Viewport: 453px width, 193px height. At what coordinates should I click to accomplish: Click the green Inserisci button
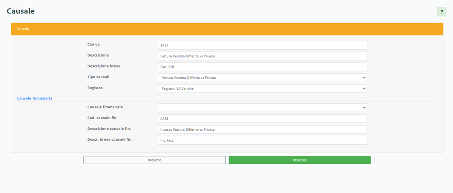300,160
